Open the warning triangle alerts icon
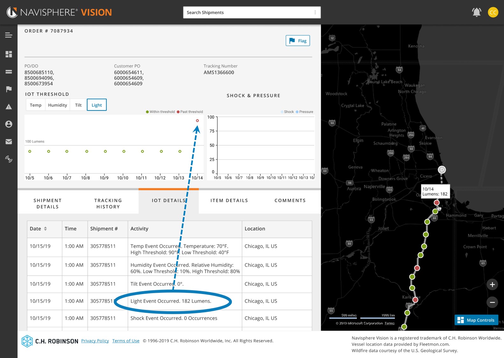504x358 pixels. pos(9,107)
